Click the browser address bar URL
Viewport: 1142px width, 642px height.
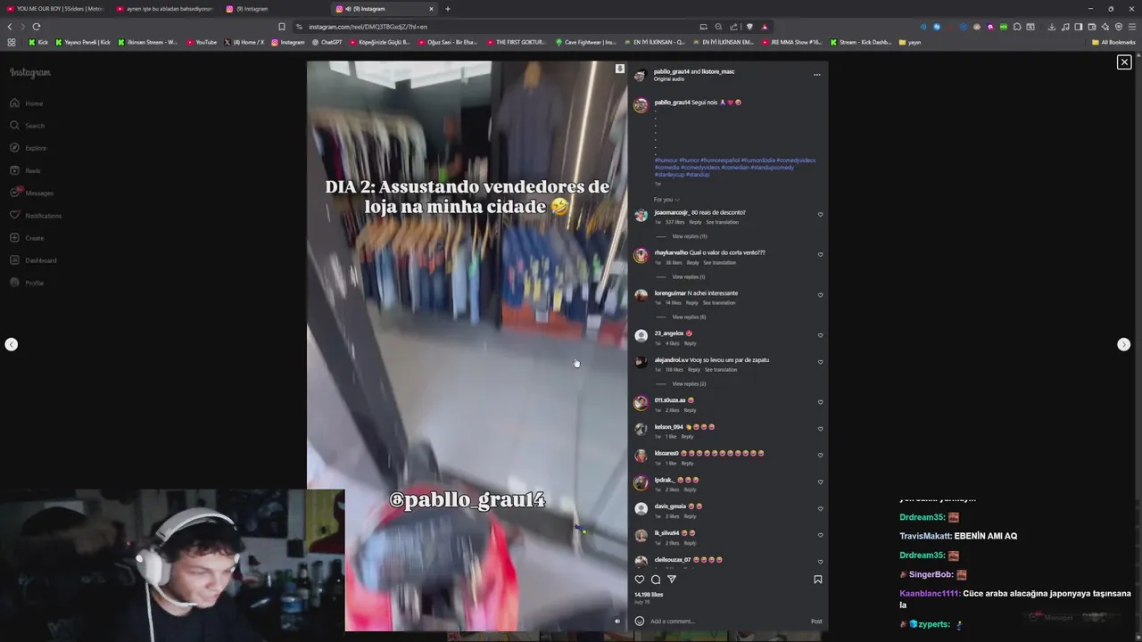point(368,27)
